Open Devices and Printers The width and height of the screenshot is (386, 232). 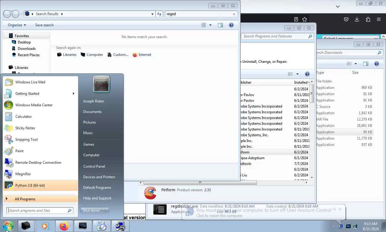point(99,177)
